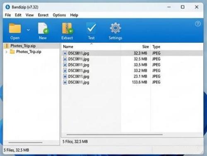Select DSC0811.jpg name in the 32.5 MB row
This screenshot has width=207, height=156.
point(79,59)
